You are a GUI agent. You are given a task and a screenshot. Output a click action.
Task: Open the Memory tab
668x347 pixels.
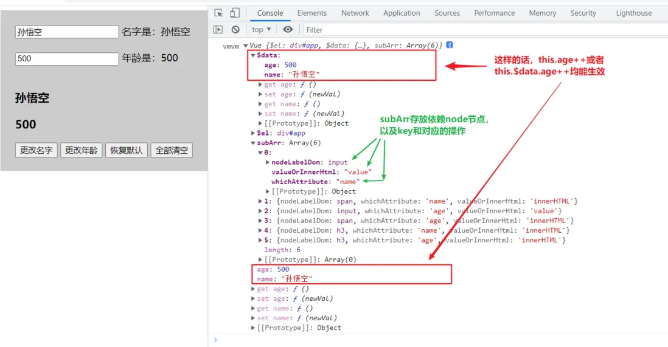(542, 13)
